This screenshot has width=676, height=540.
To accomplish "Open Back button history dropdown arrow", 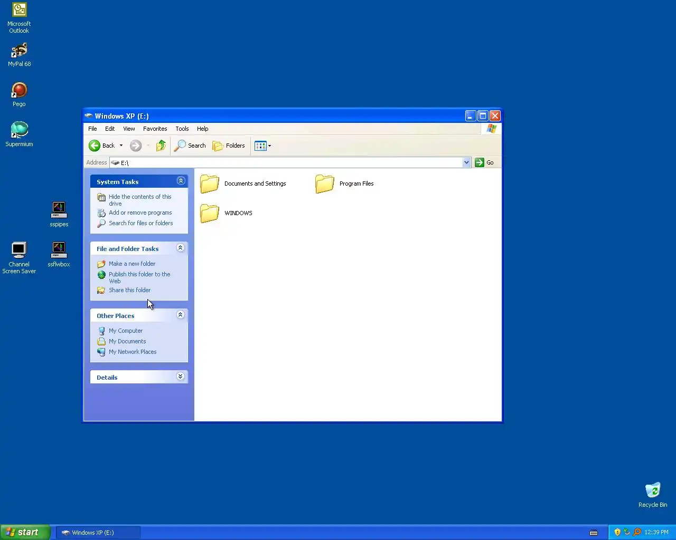I will (121, 146).
